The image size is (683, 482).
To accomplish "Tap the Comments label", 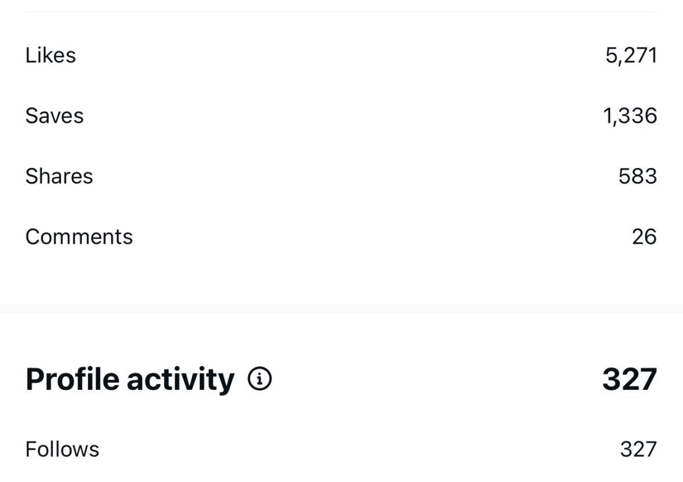I will point(79,236).
